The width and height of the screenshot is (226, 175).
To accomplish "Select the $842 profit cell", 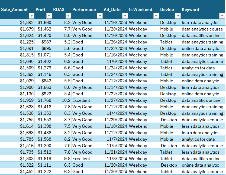I will (43, 81).
